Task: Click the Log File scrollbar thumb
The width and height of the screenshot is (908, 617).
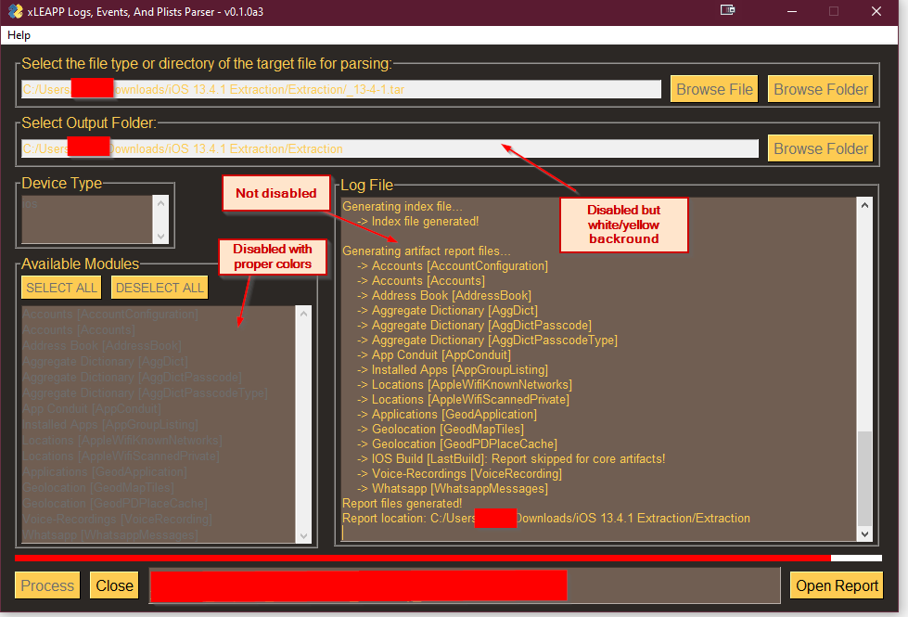Action: pos(864,479)
